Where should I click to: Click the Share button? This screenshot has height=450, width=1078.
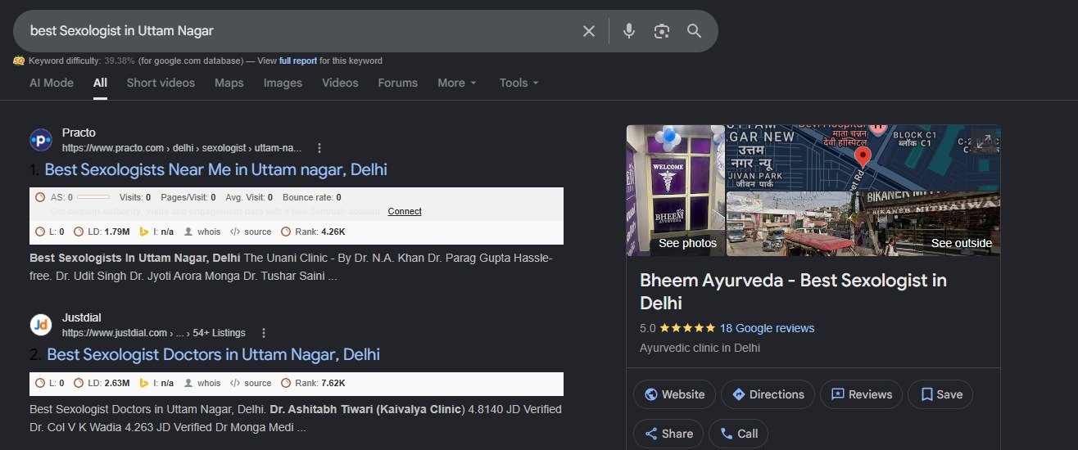point(668,434)
